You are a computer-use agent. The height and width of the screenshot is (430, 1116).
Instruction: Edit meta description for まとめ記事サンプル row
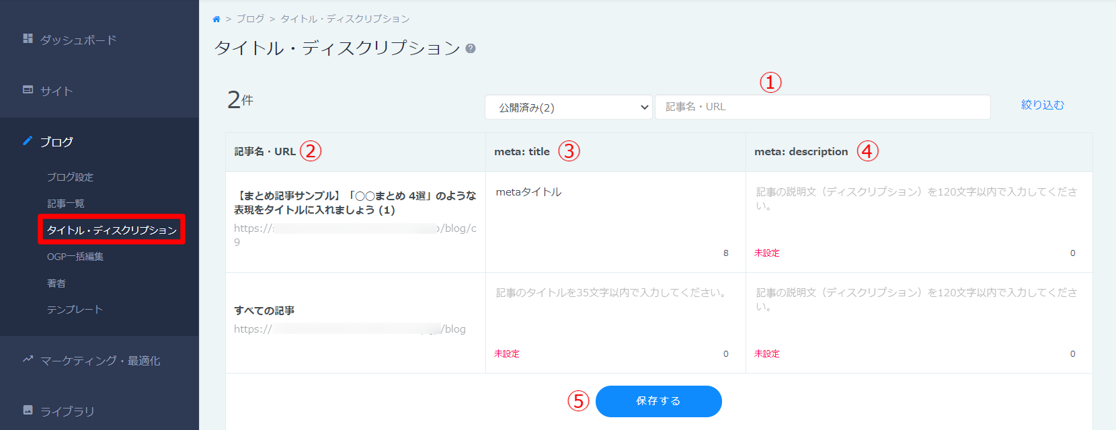tap(919, 214)
